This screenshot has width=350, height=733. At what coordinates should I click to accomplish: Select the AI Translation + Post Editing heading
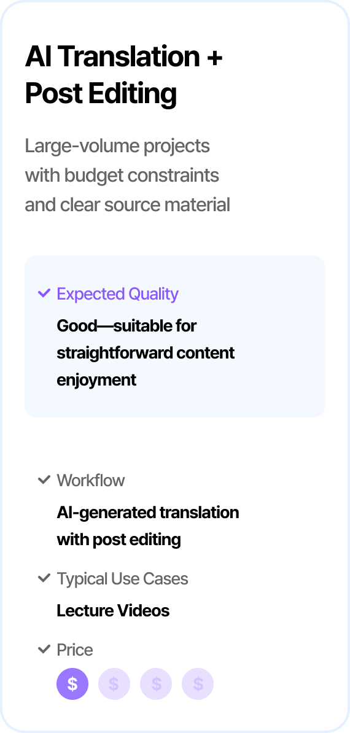click(x=124, y=76)
